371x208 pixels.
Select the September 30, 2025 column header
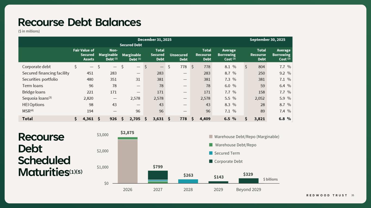coord(267,40)
